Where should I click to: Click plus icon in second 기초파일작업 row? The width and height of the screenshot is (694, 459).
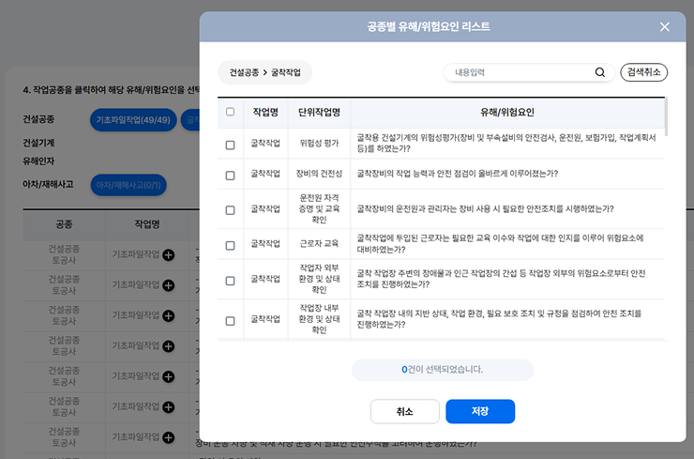point(168,284)
